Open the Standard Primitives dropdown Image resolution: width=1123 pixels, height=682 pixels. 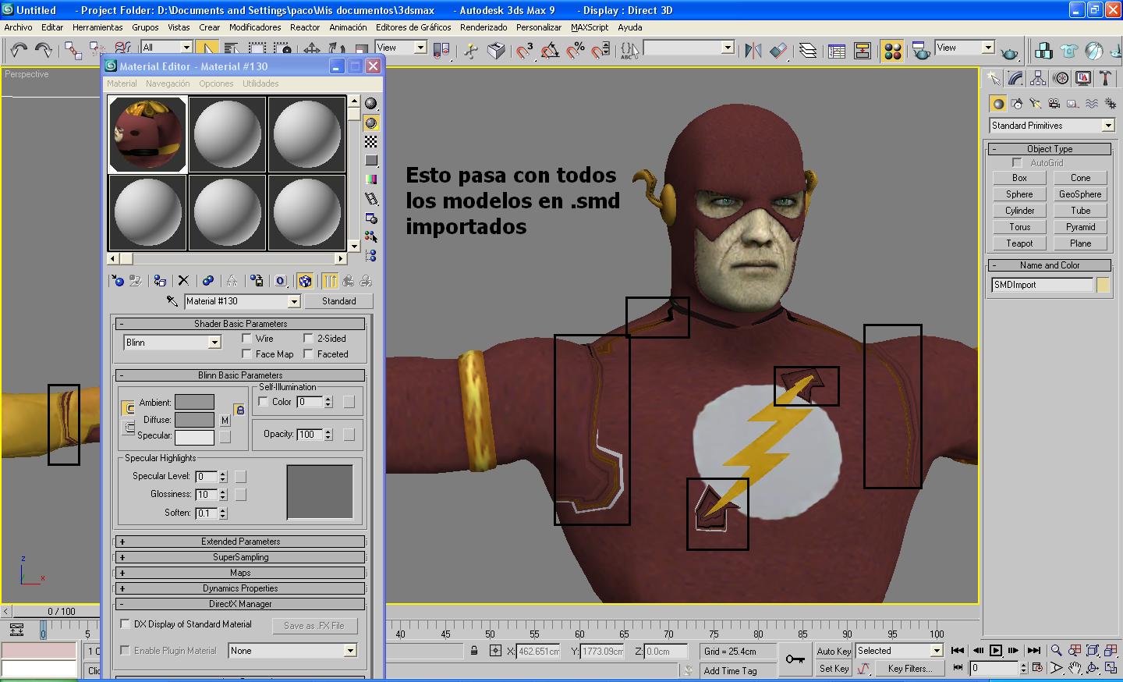coord(1108,126)
